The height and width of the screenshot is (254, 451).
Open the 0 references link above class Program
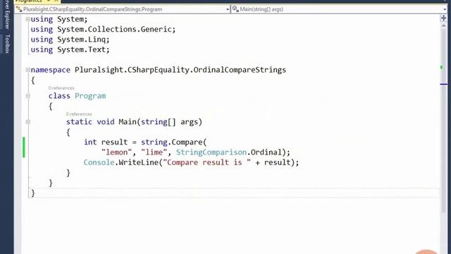click(61, 87)
